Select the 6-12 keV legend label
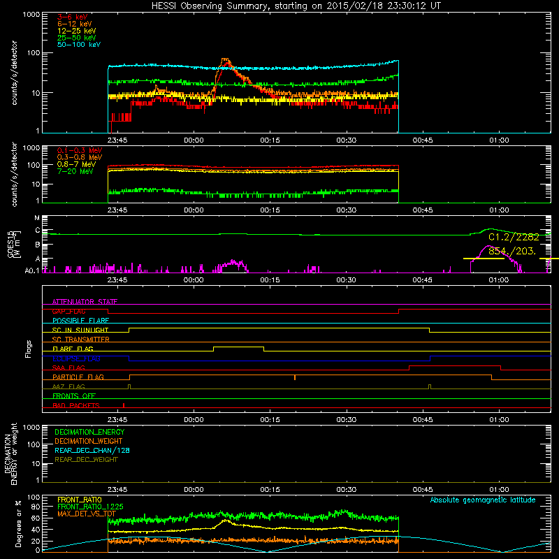 pyautogui.click(x=75, y=24)
